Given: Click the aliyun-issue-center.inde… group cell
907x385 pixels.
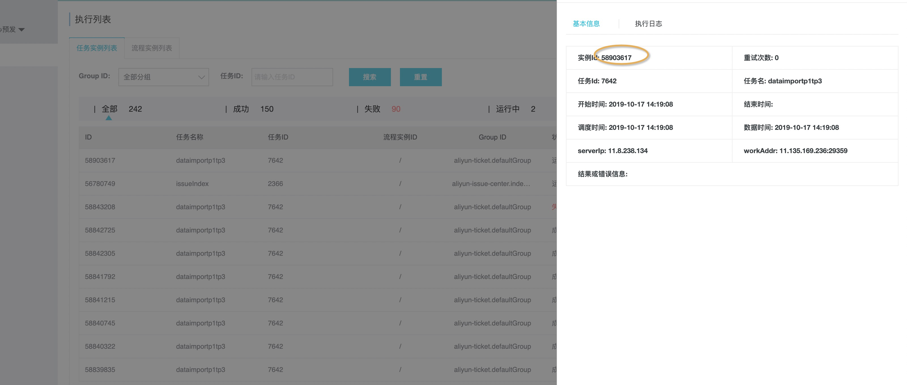Looking at the screenshot, I should pyautogui.click(x=491, y=183).
